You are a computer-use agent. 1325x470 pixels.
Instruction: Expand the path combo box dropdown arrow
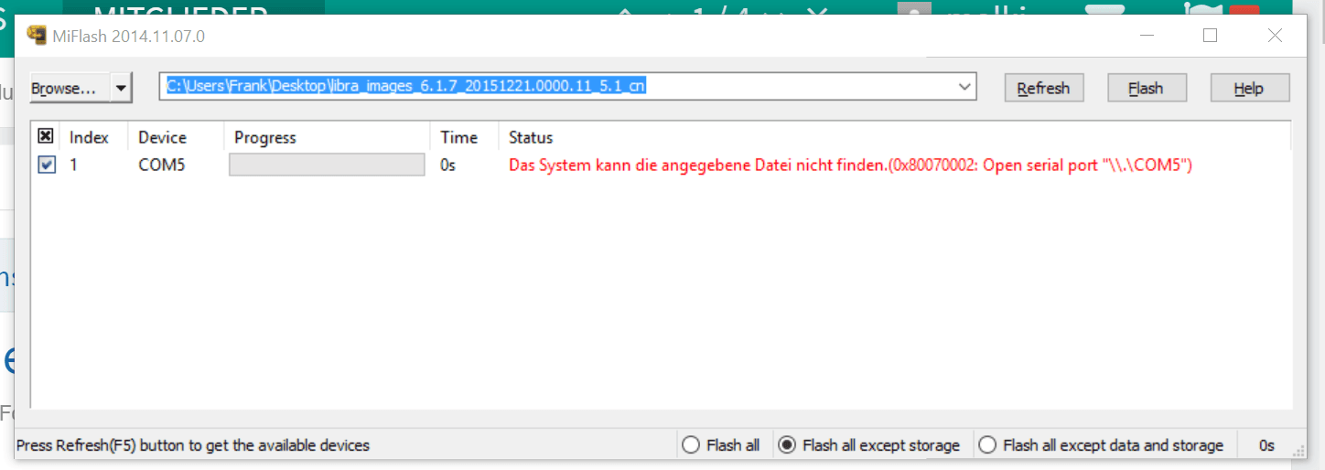tap(964, 87)
